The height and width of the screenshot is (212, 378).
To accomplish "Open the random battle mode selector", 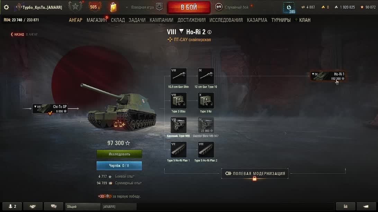I will point(234,7).
